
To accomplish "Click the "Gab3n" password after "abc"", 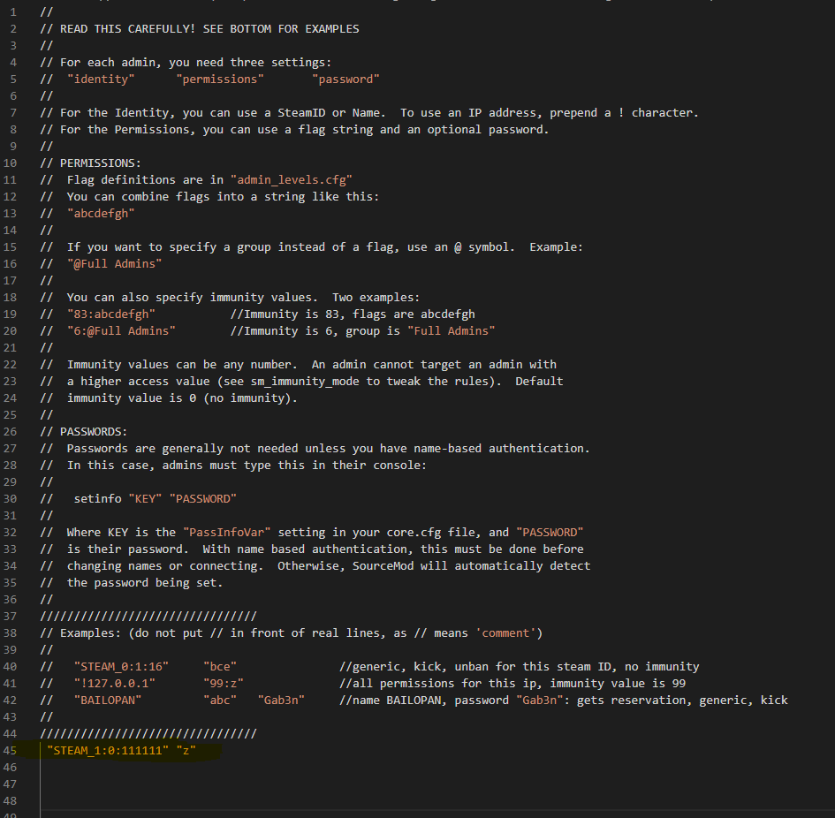I will point(281,701).
